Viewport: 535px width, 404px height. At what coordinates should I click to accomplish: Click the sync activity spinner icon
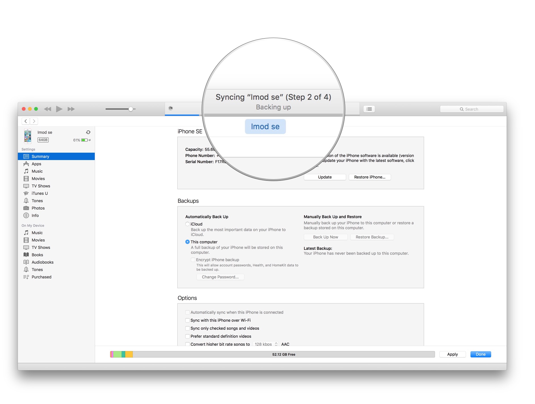170,108
